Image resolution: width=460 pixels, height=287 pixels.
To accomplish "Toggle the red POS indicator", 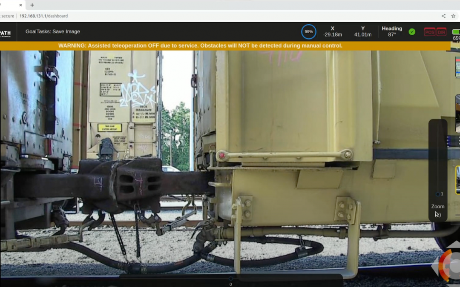I will (429, 32).
